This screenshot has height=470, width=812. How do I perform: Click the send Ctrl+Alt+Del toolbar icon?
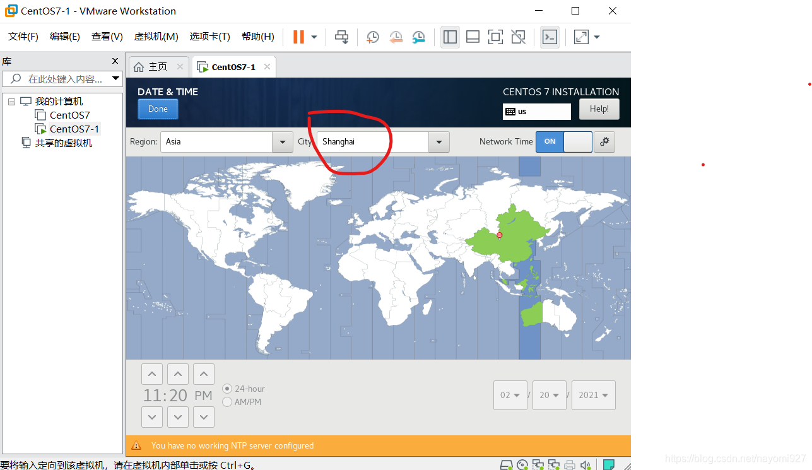(x=341, y=37)
